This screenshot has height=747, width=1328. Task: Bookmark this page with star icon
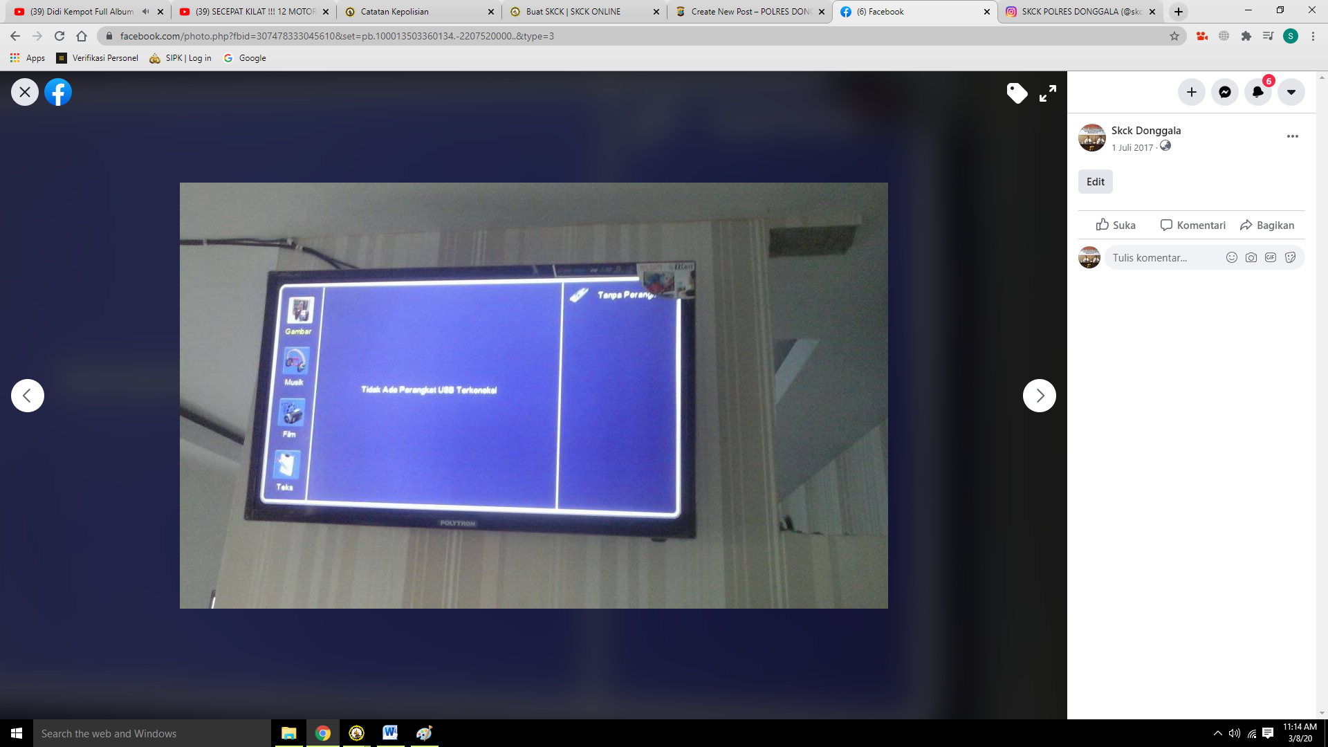pos(1174,36)
